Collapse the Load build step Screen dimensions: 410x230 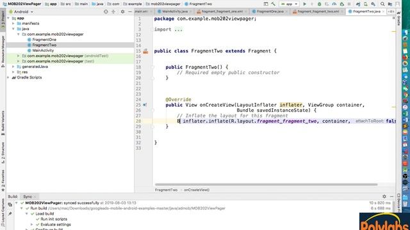coord(27,213)
